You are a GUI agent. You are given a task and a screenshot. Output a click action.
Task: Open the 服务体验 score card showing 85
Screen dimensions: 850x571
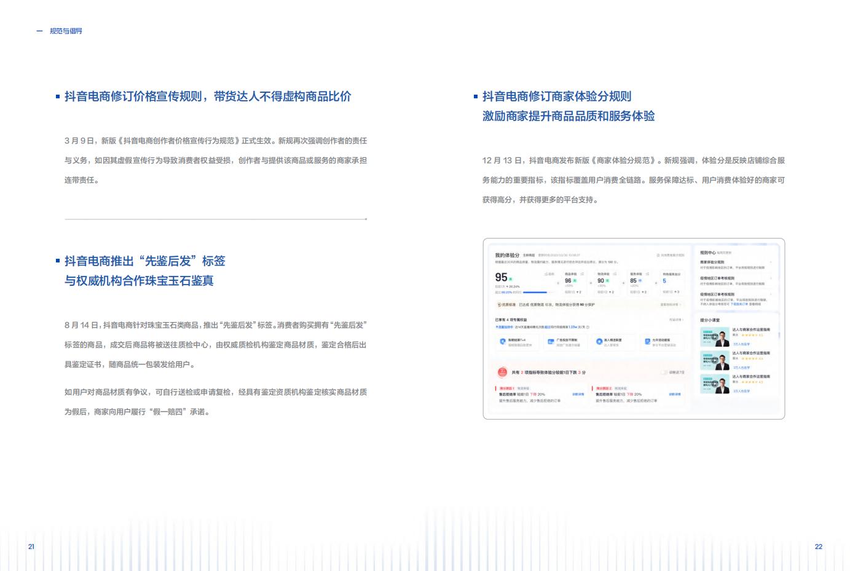tap(639, 283)
